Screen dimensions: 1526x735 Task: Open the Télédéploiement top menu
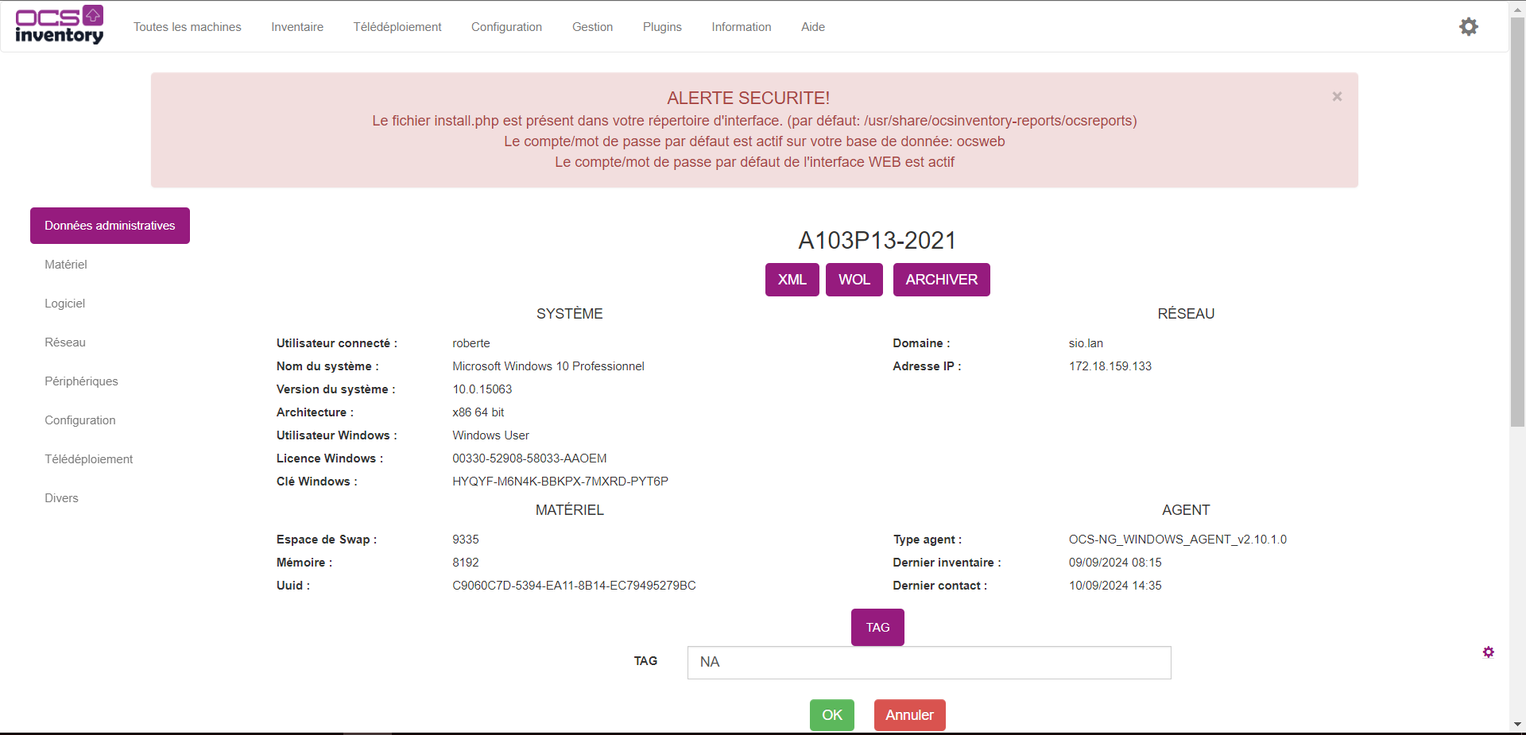(x=397, y=26)
